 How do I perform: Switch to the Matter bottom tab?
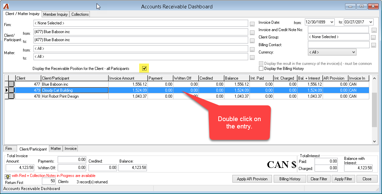click(x=56, y=149)
